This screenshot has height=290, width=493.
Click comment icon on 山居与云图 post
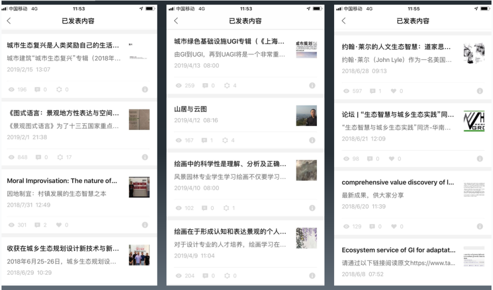pyautogui.click(x=205, y=140)
